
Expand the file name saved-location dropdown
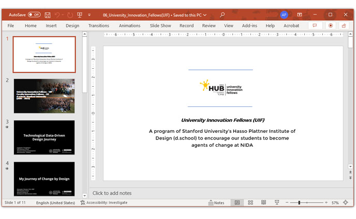[x=205, y=15]
